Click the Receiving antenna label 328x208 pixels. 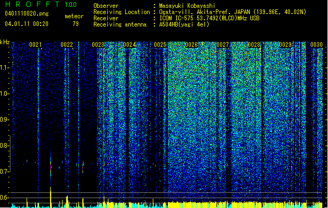[120, 24]
